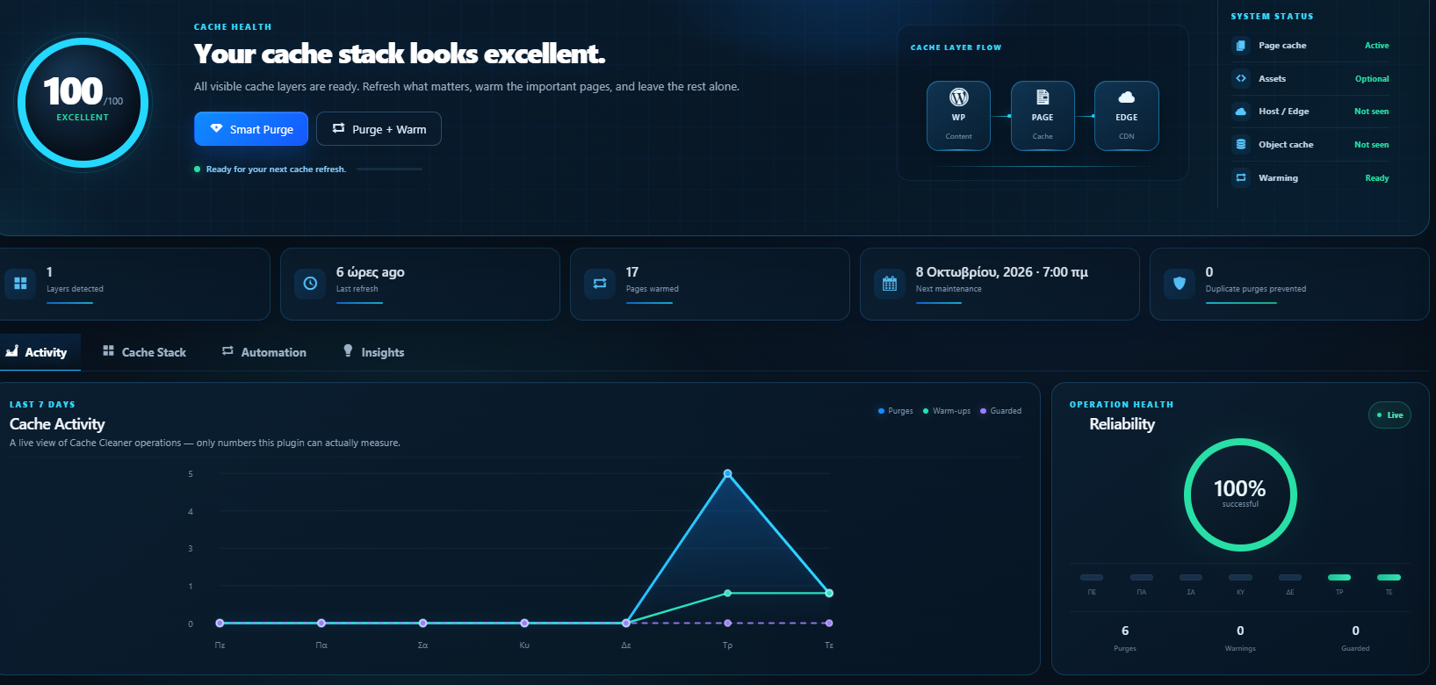The width and height of the screenshot is (1436, 685).
Task: Click the '6' Purges count in Reliability
Action: tap(1125, 631)
